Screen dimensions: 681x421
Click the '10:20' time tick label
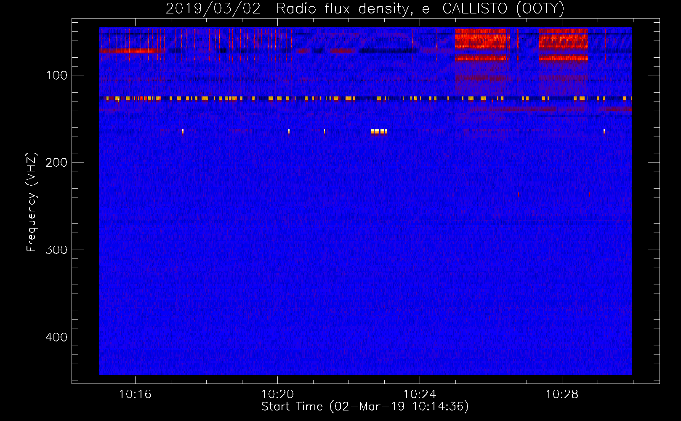[x=277, y=394]
